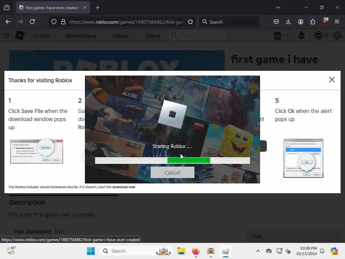Image resolution: width=345 pixels, height=259 pixels.
Task: Click the Windows taskbar Search box
Action: [136, 251]
